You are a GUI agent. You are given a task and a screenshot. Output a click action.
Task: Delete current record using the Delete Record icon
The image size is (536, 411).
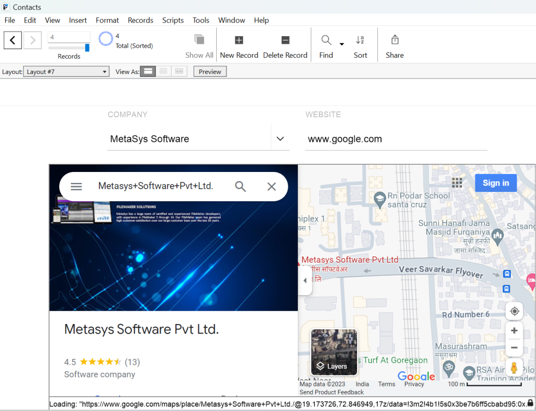coord(285,40)
